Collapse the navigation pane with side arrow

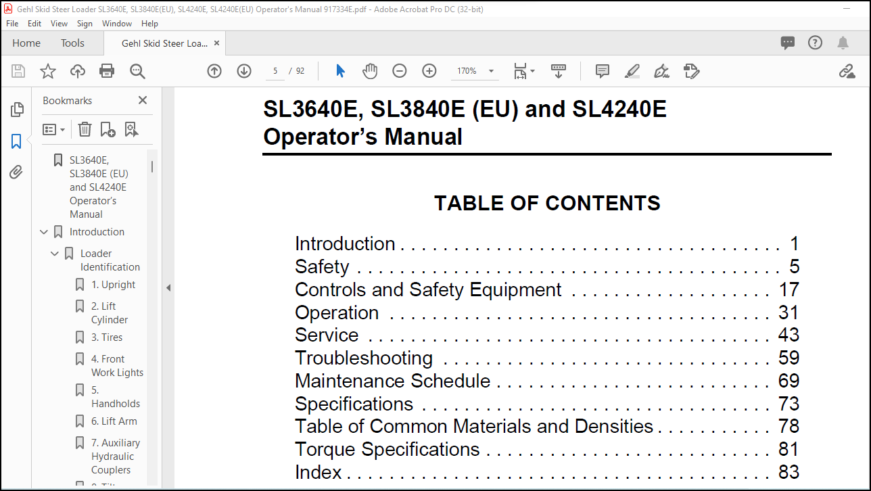(168, 287)
